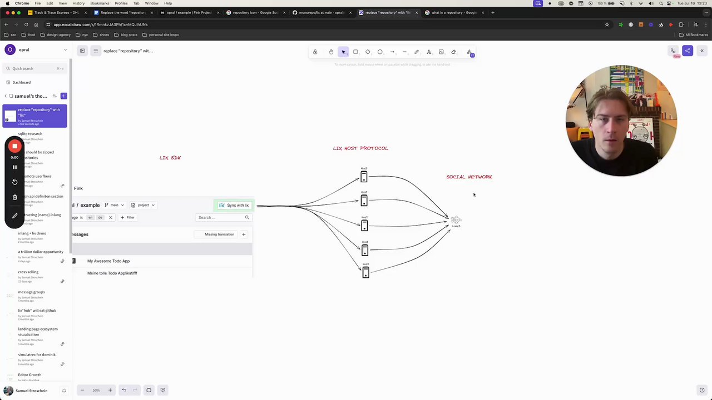Select the Line tool
The width and height of the screenshot is (712, 400).
coord(404,52)
